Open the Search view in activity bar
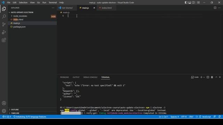Viewport: 223px width, 125px height. (4, 17)
